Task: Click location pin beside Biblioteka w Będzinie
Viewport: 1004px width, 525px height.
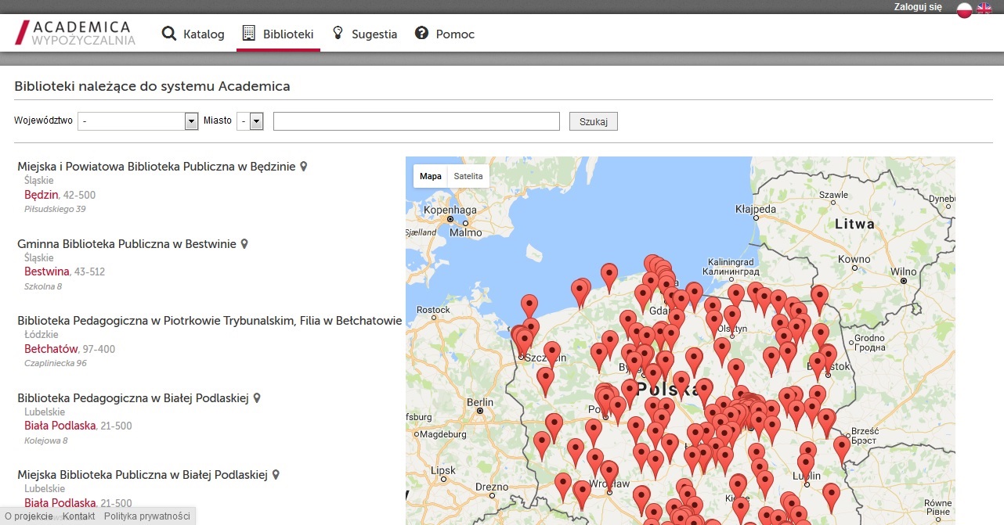Action: click(x=304, y=167)
